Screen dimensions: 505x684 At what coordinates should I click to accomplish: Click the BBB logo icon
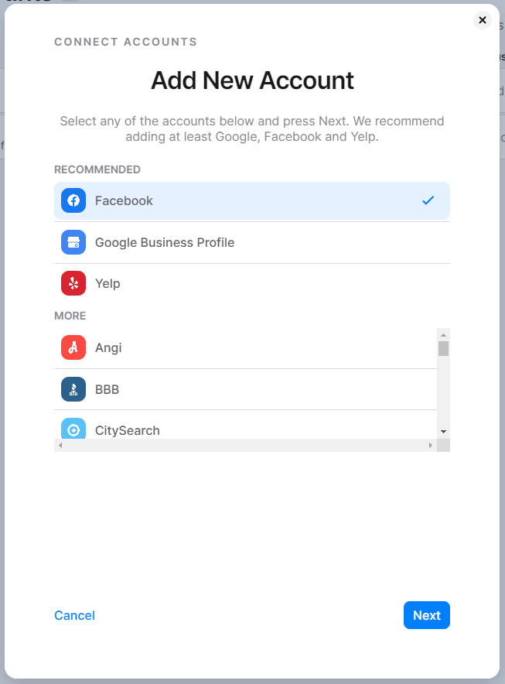[73, 389]
